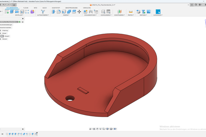206x137 pixels.
Task: Toggle the radio button beside document name
Action: tap(23, 22)
